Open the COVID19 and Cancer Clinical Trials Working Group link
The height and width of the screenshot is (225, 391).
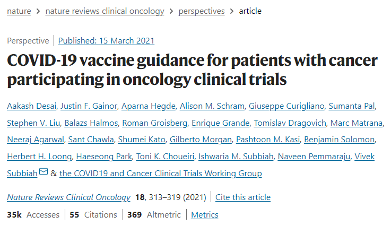(x=161, y=173)
